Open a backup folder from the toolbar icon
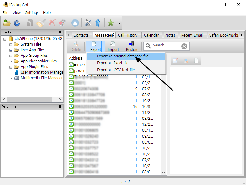The height and width of the screenshot is (185, 246). coord(7,23)
